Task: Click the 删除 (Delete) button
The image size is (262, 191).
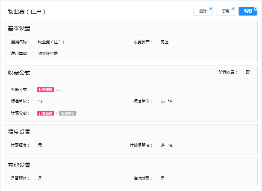Action: 203,11
